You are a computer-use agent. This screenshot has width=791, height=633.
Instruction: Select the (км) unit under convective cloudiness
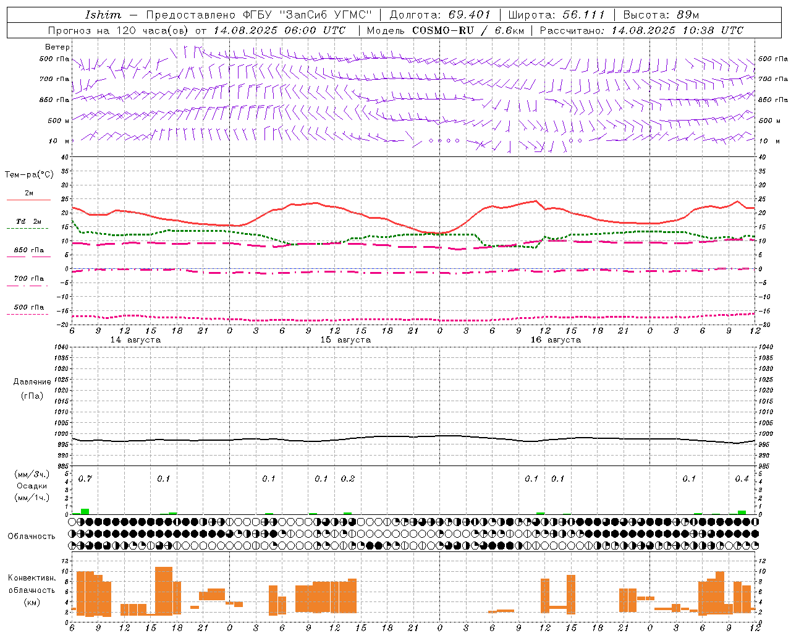pyautogui.click(x=32, y=602)
